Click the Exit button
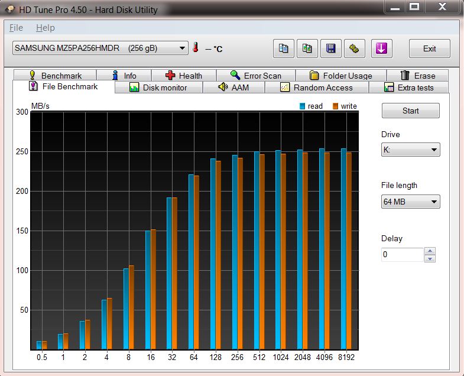Screen dimensions: 464x376 point(429,48)
